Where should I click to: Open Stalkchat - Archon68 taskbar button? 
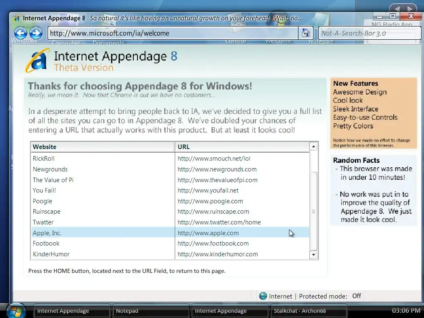309,311
